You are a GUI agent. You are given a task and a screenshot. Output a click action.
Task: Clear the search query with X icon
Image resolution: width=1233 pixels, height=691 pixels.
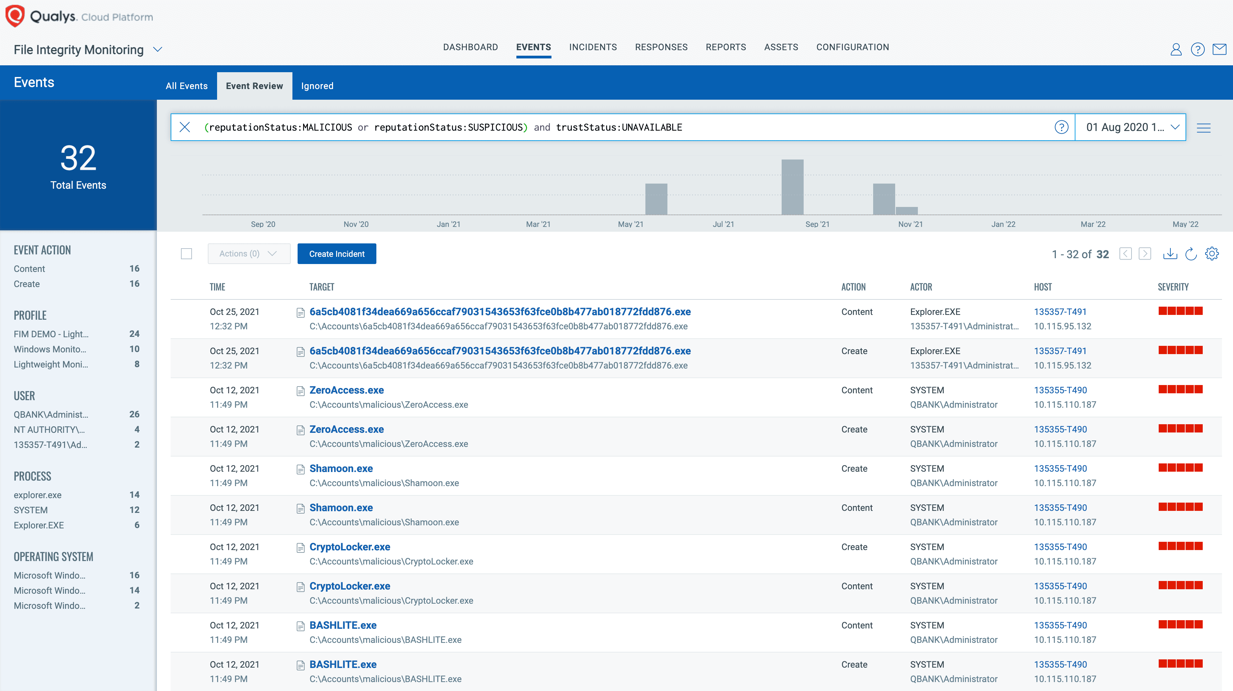pos(185,127)
